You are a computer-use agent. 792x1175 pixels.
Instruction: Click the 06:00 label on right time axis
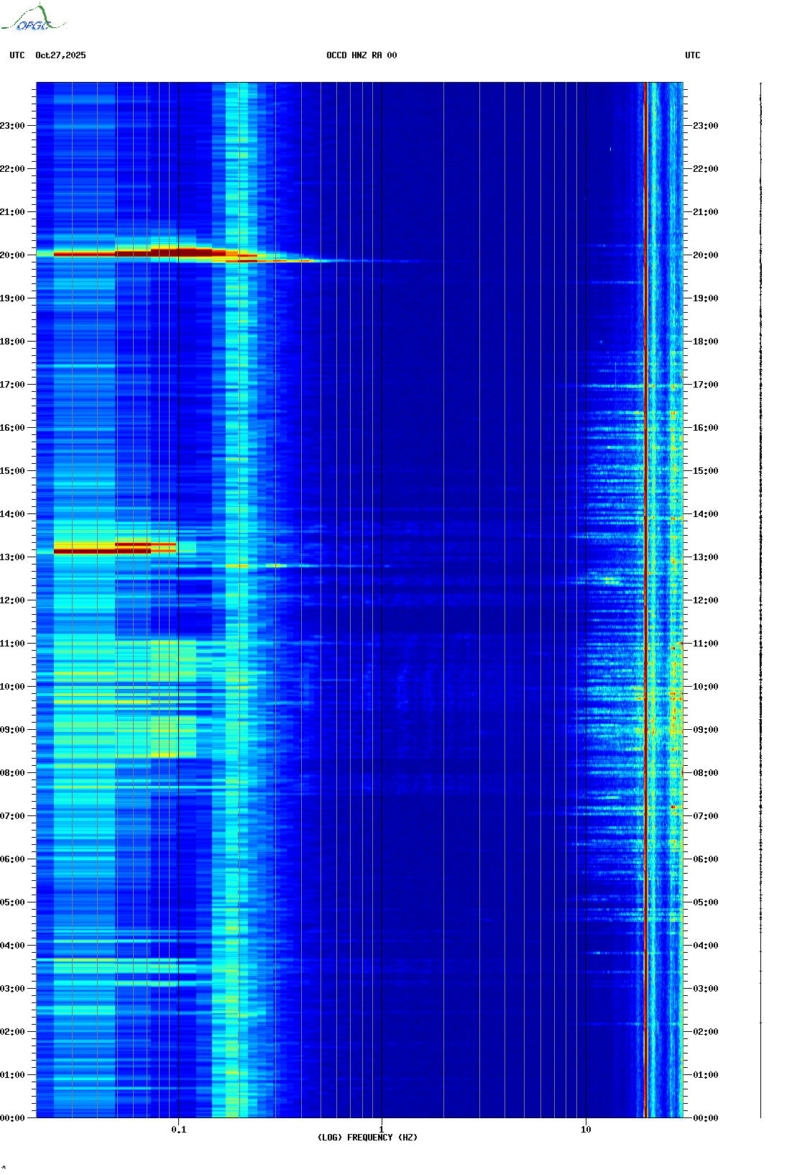pos(706,859)
